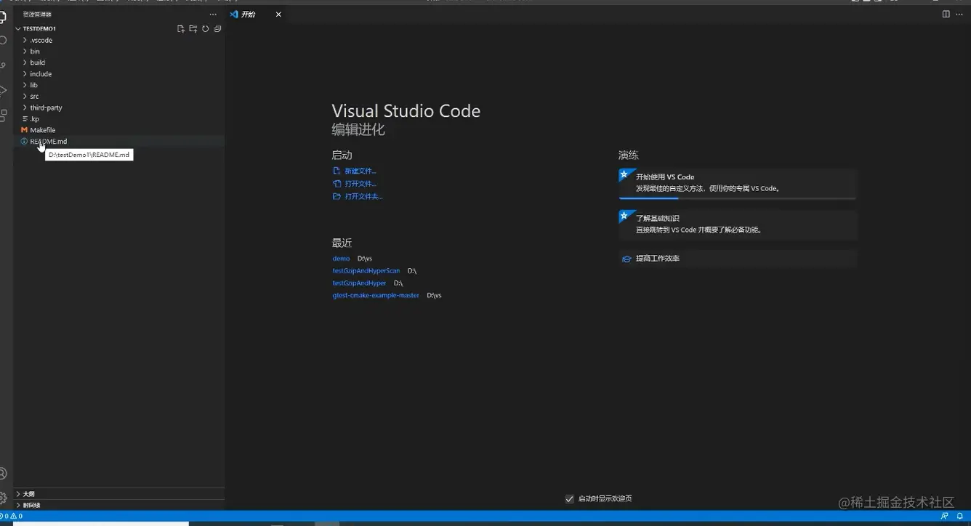The height and width of the screenshot is (526, 971).
Task: Open notifications bell in status bar
Action: tap(960, 516)
